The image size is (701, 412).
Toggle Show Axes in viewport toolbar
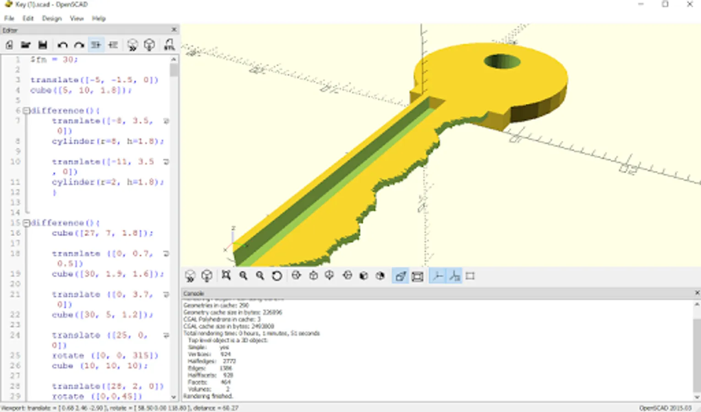(x=438, y=276)
